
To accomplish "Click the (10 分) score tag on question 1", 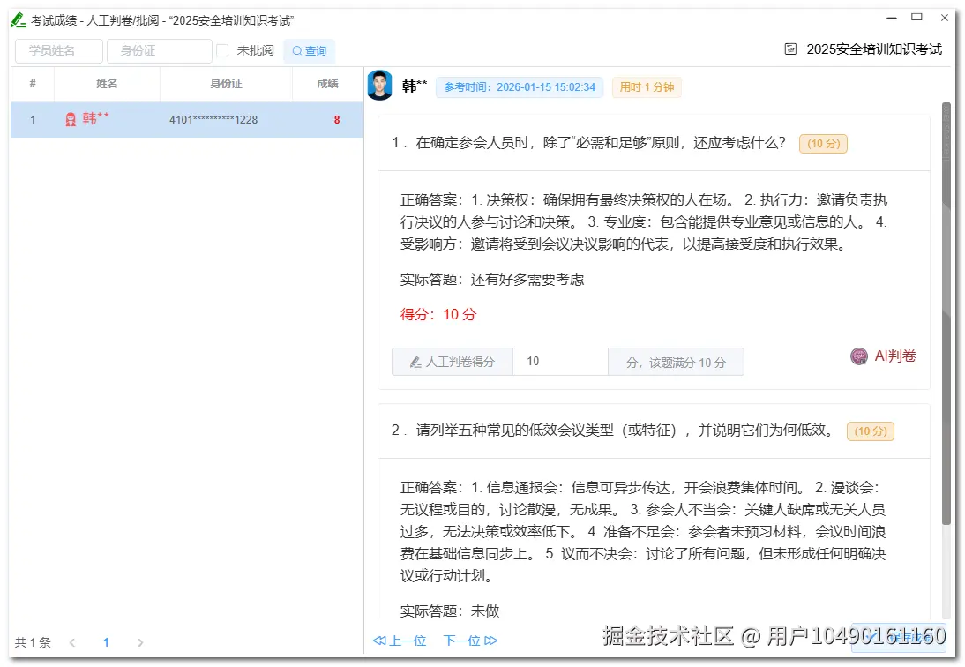I will click(822, 143).
